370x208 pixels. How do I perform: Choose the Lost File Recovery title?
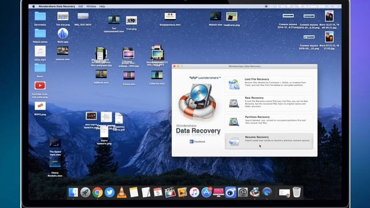click(x=257, y=79)
